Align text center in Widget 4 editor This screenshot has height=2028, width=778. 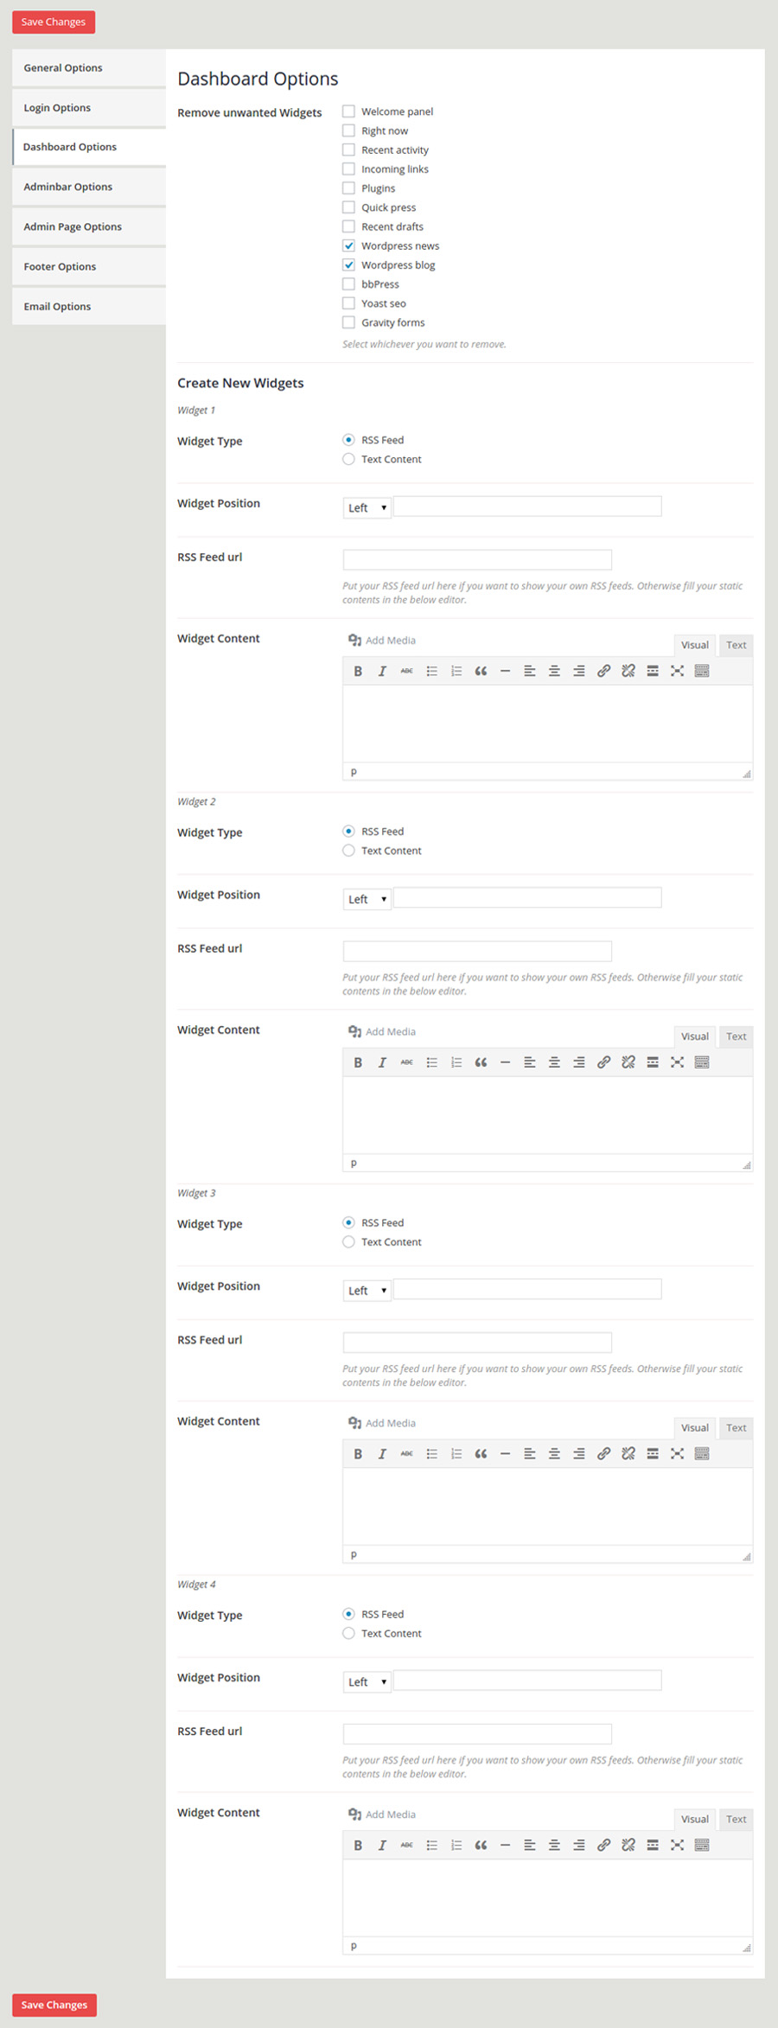554,1845
